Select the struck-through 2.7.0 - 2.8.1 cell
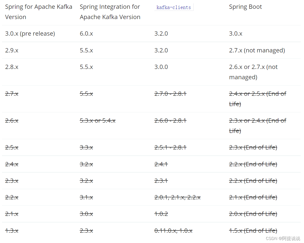The height and width of the screenshot is (243, 304). (x=170, y=94)
